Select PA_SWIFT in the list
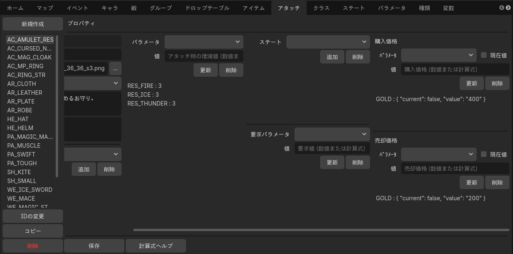This screenshot has height=254, width=513. 30,154
